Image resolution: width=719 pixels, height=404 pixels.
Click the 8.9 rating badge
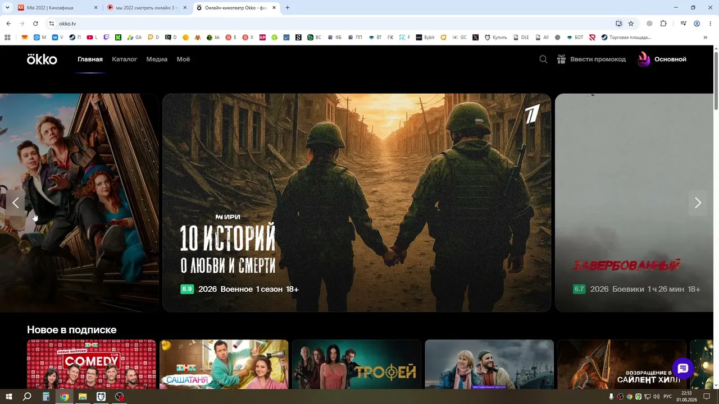click(x=187, y=289)
